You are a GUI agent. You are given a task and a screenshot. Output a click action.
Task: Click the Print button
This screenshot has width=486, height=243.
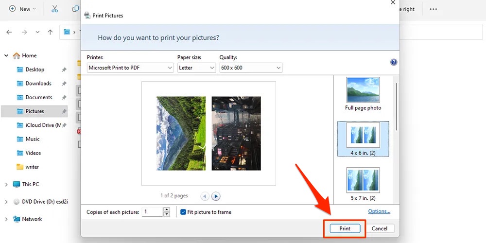[x=345, y=228]
